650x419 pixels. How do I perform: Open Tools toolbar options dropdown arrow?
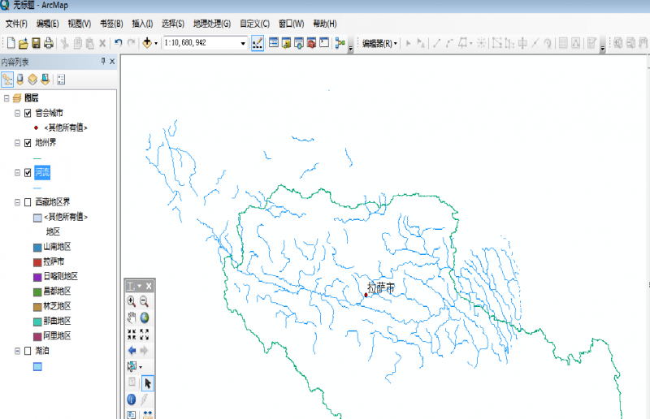[139, 287]
